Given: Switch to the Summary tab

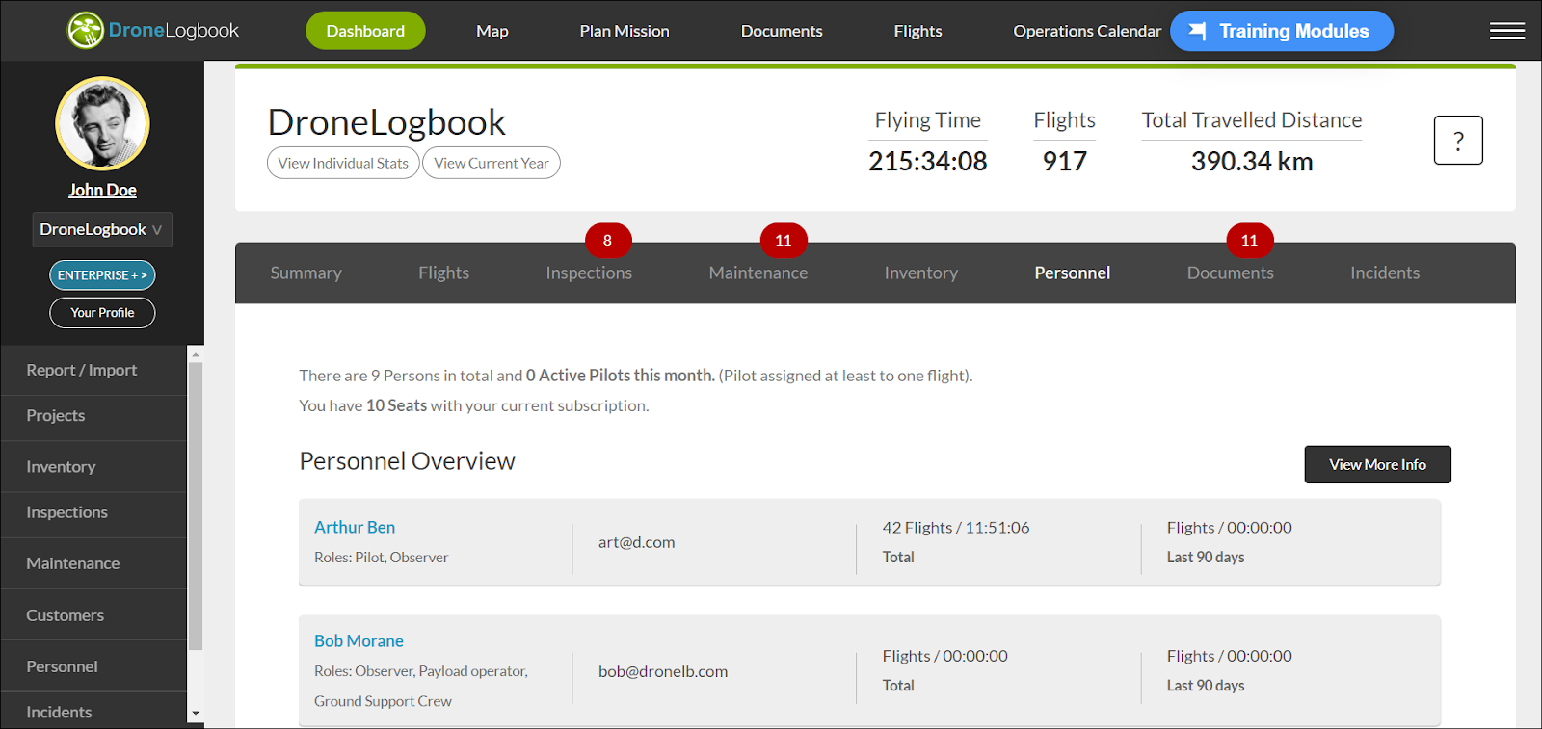Looking at the screenshot, I should point(306,273).
